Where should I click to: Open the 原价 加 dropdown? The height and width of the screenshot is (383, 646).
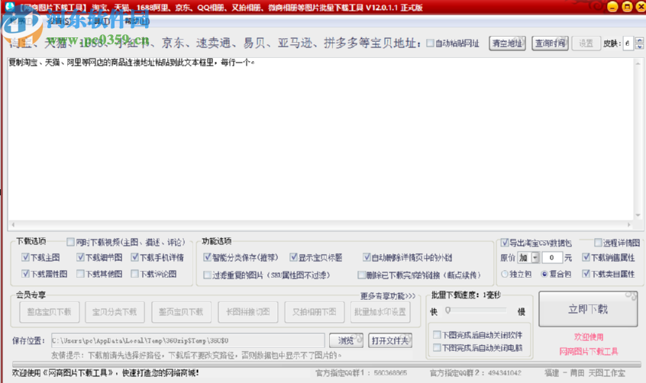pyautogui.click(x=535, y=258)
